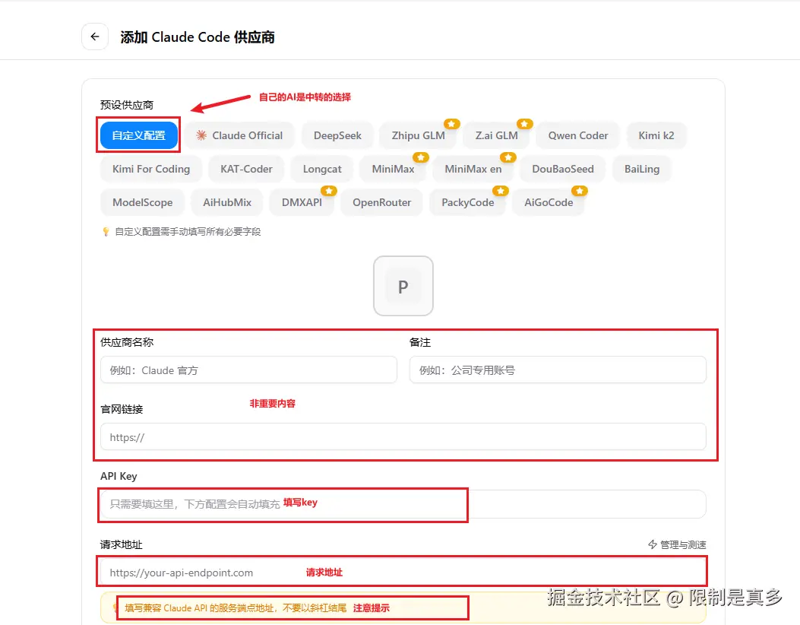Click the provider icon placeholder P
The width and height of the screenshot is (800, 625).
(x=403, y=286)
